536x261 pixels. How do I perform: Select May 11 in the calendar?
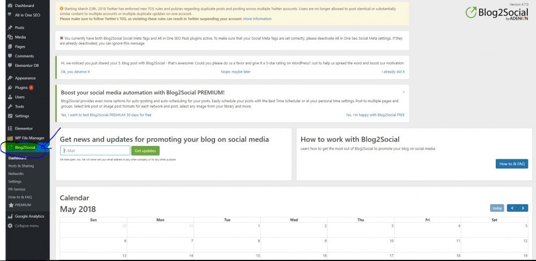pos(427,244)
